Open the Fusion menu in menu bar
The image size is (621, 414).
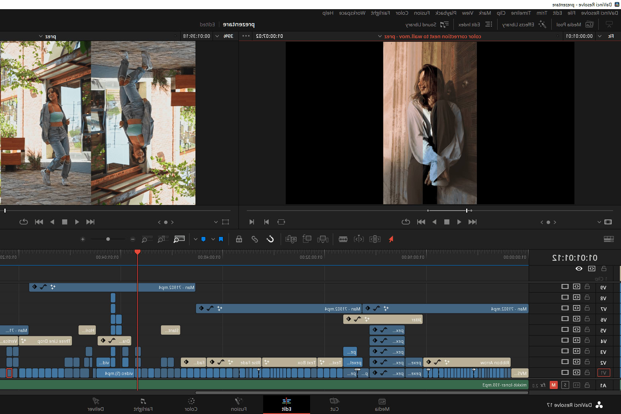[x=422, y=13]
